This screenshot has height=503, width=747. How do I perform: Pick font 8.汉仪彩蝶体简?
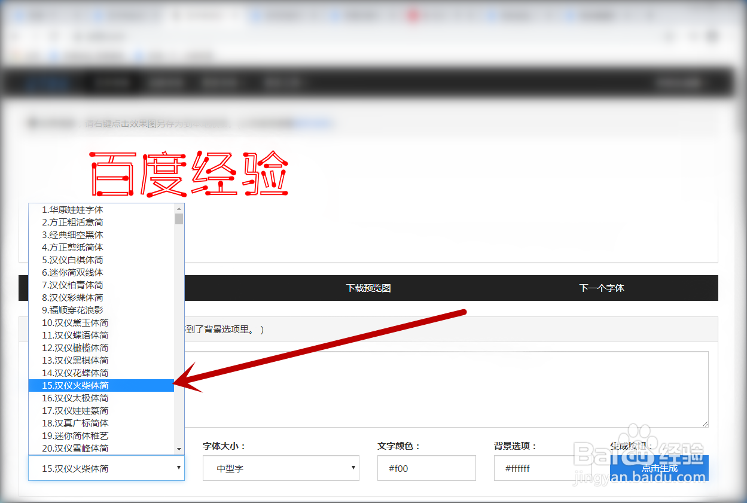(x=101, y=298)
